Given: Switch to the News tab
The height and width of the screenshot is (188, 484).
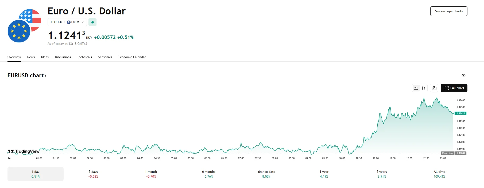Looking at the screenshot, I should [x=31, y=57].
